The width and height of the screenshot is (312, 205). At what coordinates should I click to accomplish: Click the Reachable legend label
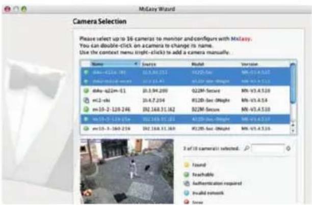203,174
